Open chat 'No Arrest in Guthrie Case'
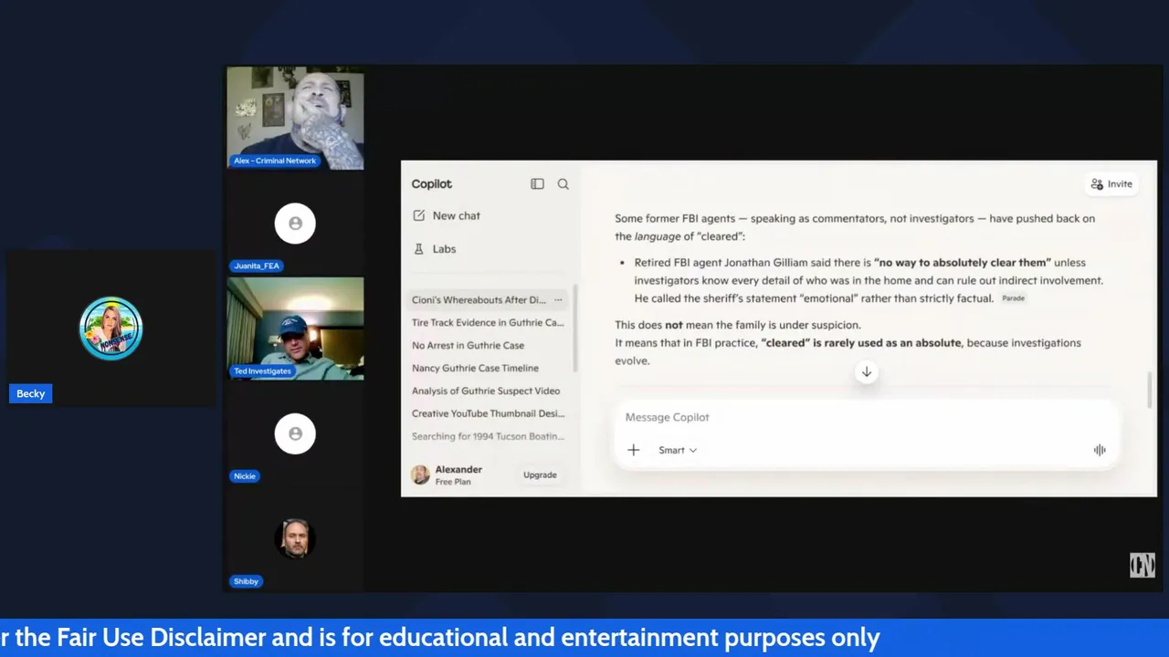The height and width of the screenshot is (657, 1169). click(468, 346)
